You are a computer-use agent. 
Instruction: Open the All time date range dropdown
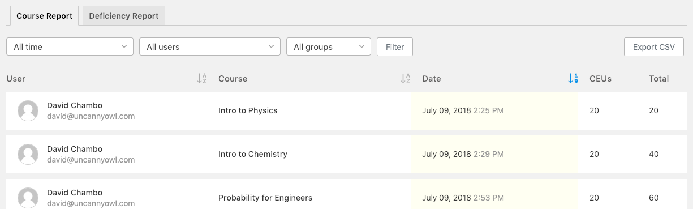coord(70,46)
